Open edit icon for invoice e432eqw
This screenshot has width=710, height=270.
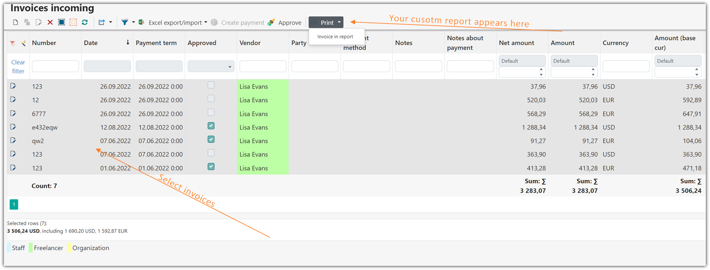coord(13,127)
